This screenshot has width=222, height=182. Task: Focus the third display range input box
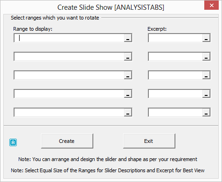click(69, 75)
